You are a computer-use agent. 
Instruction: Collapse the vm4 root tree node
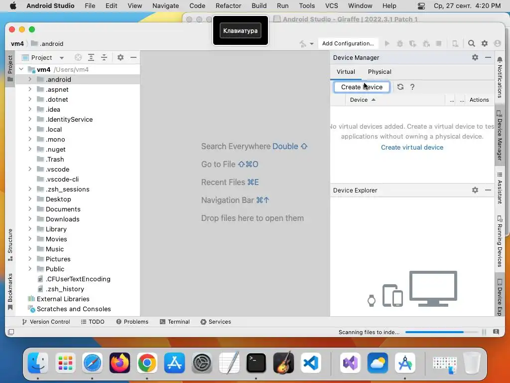(21, 69)
